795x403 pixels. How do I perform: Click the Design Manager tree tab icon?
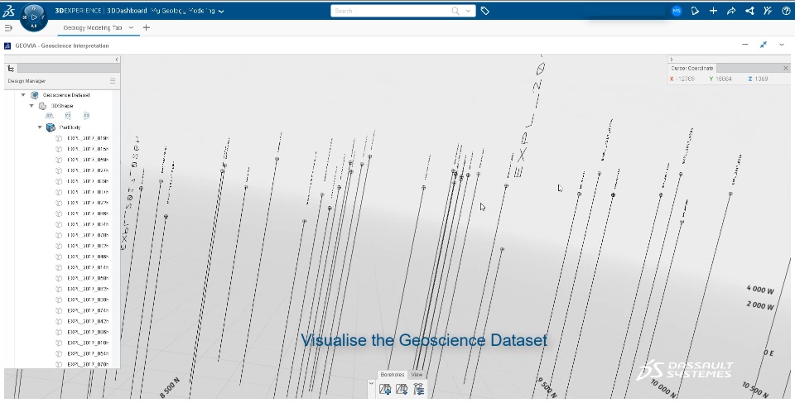coord(11,69)
